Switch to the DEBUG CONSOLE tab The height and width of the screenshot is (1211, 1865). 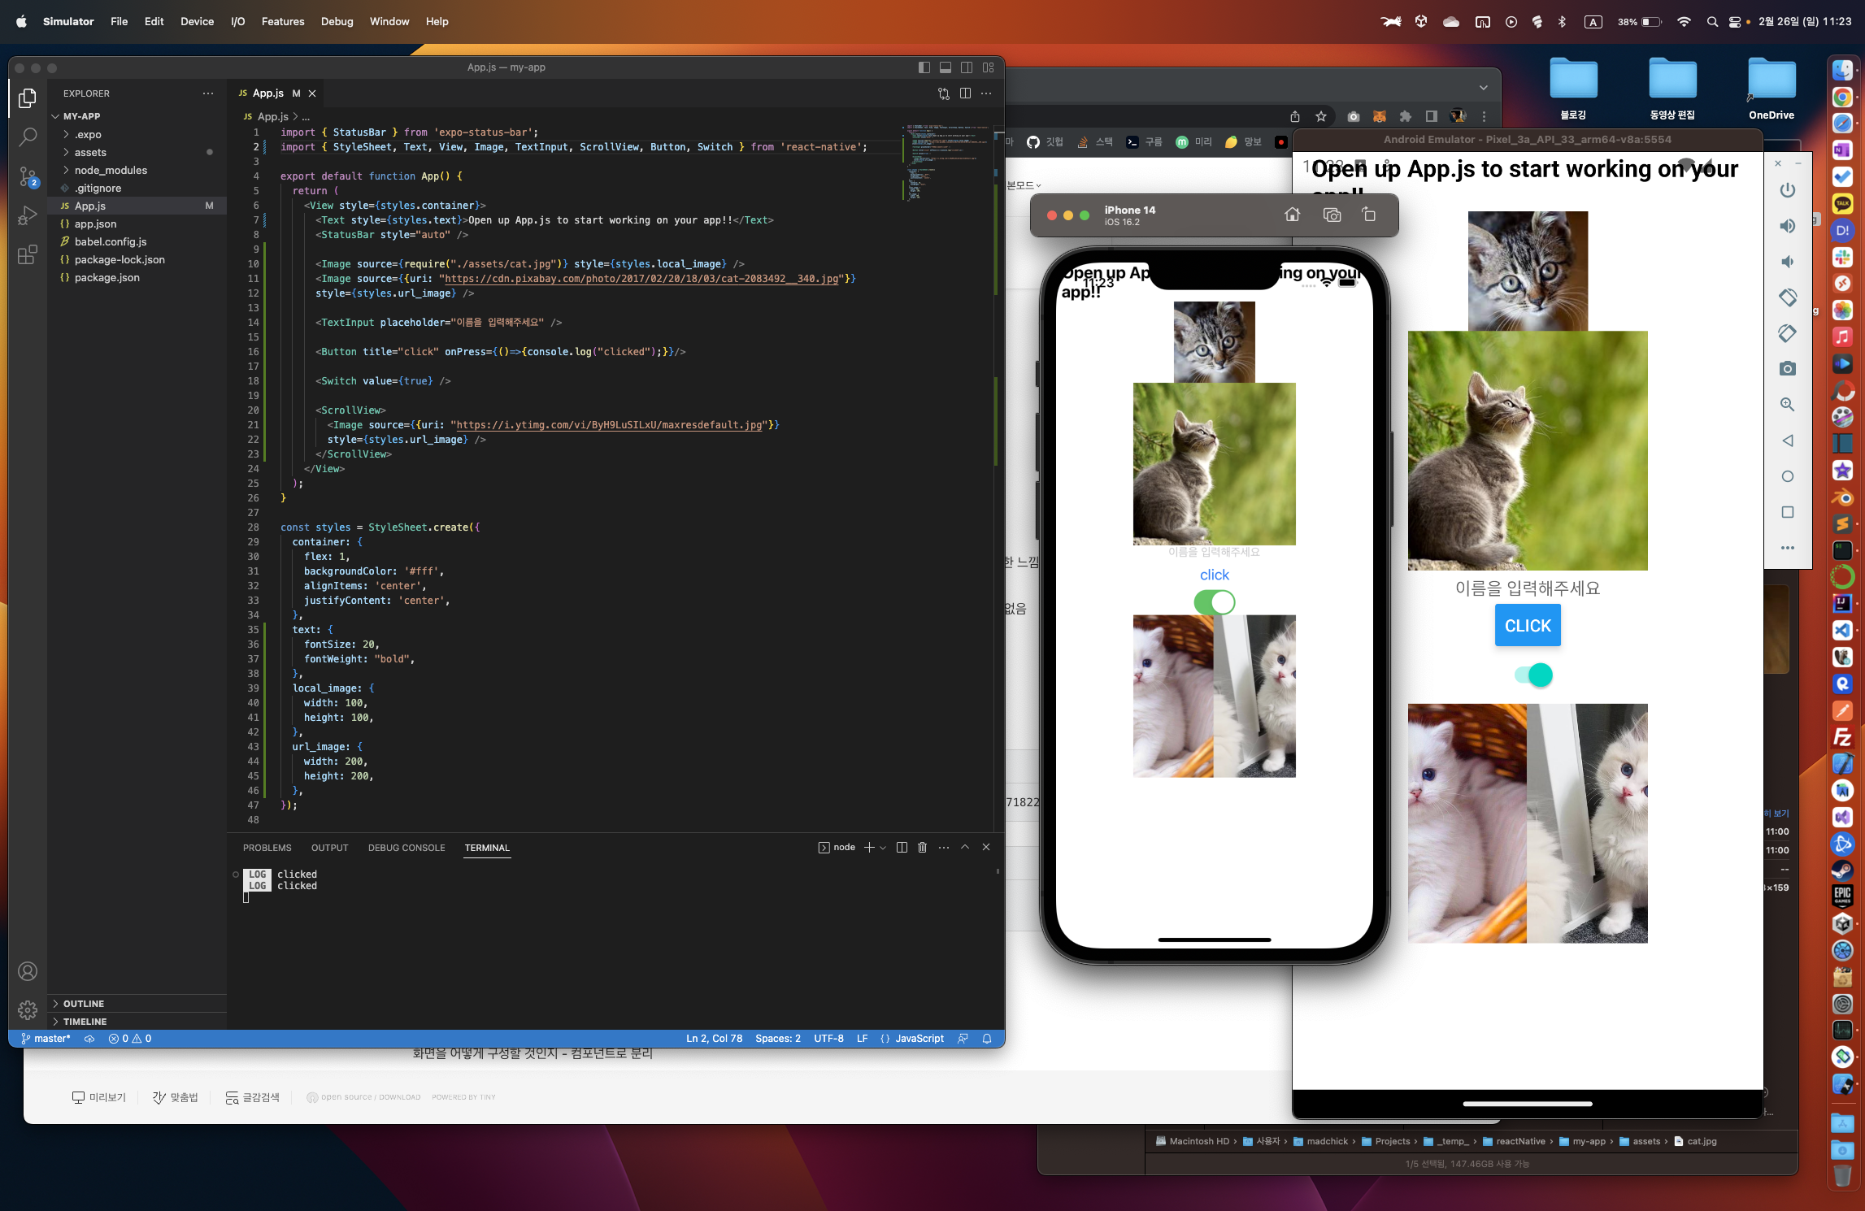[406, 848]
